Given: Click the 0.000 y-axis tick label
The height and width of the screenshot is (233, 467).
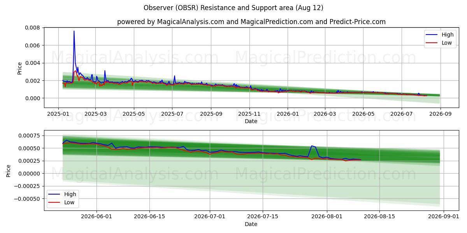Looking at the screenshot, I should point(33,98).
